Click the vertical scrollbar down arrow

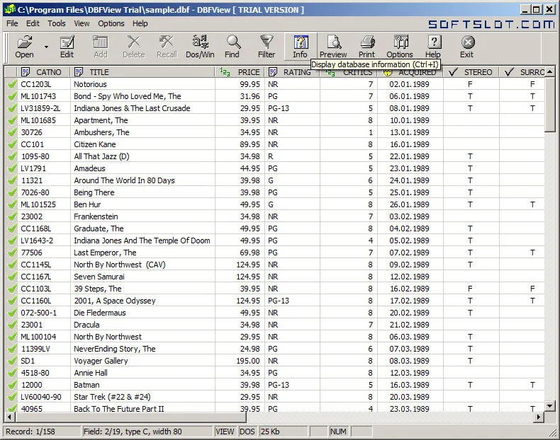[x=549, y=405]
